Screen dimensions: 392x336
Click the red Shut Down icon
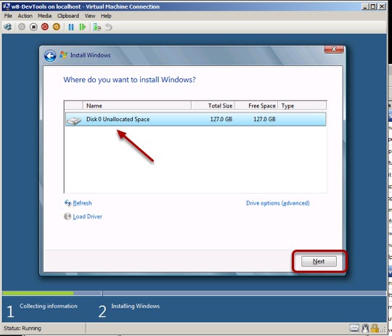coord(45,27)
